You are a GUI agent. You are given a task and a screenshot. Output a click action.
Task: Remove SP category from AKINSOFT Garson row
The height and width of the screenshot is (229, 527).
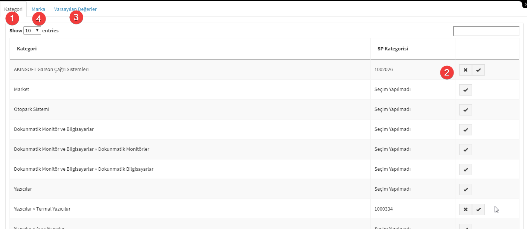tap(465, 70)
